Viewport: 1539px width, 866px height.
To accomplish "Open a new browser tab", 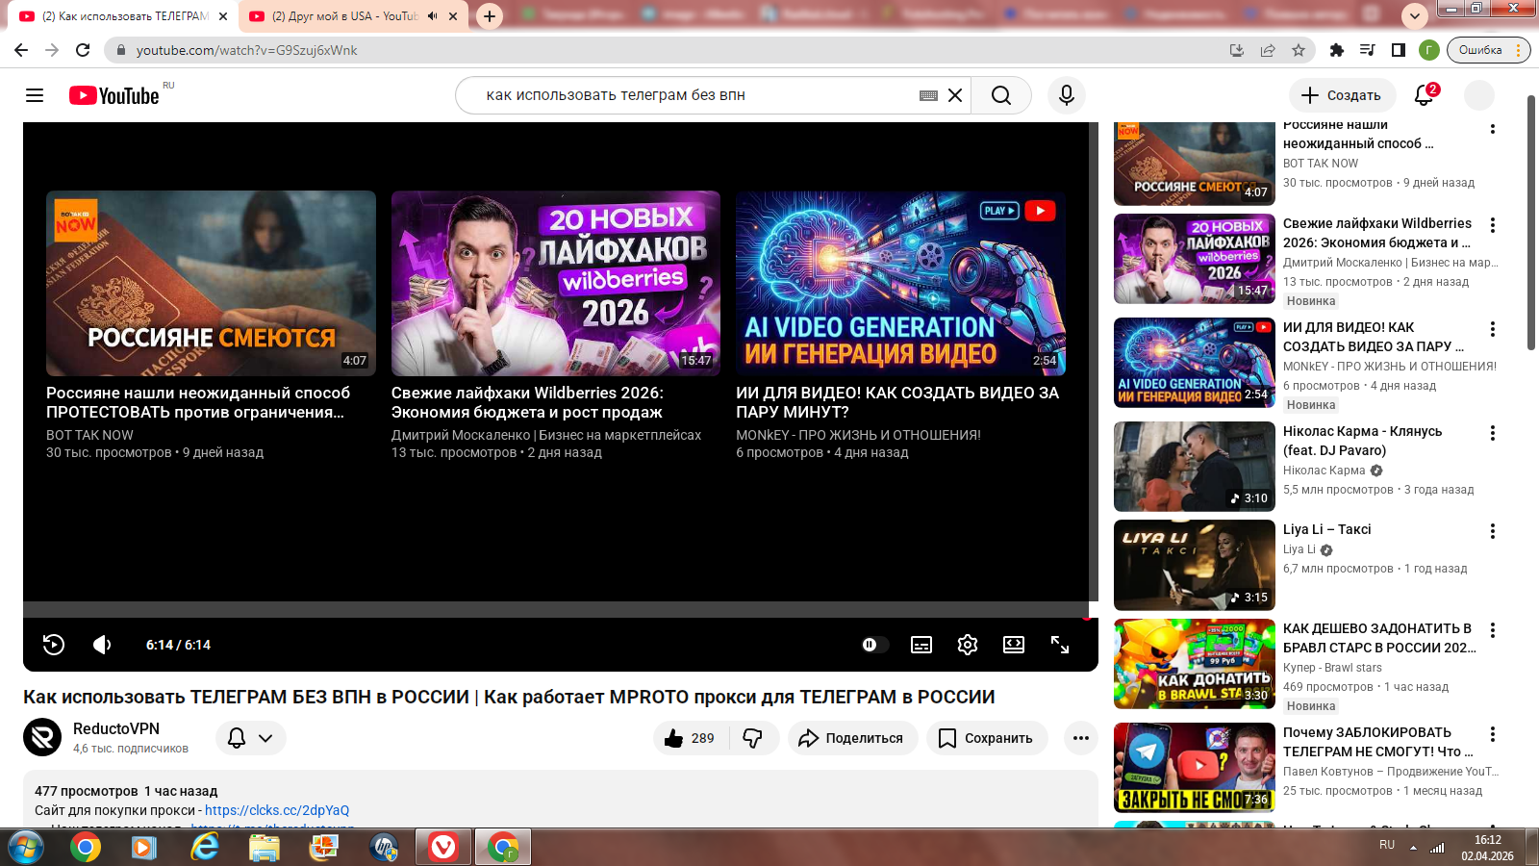I will (x=490, y=16).
